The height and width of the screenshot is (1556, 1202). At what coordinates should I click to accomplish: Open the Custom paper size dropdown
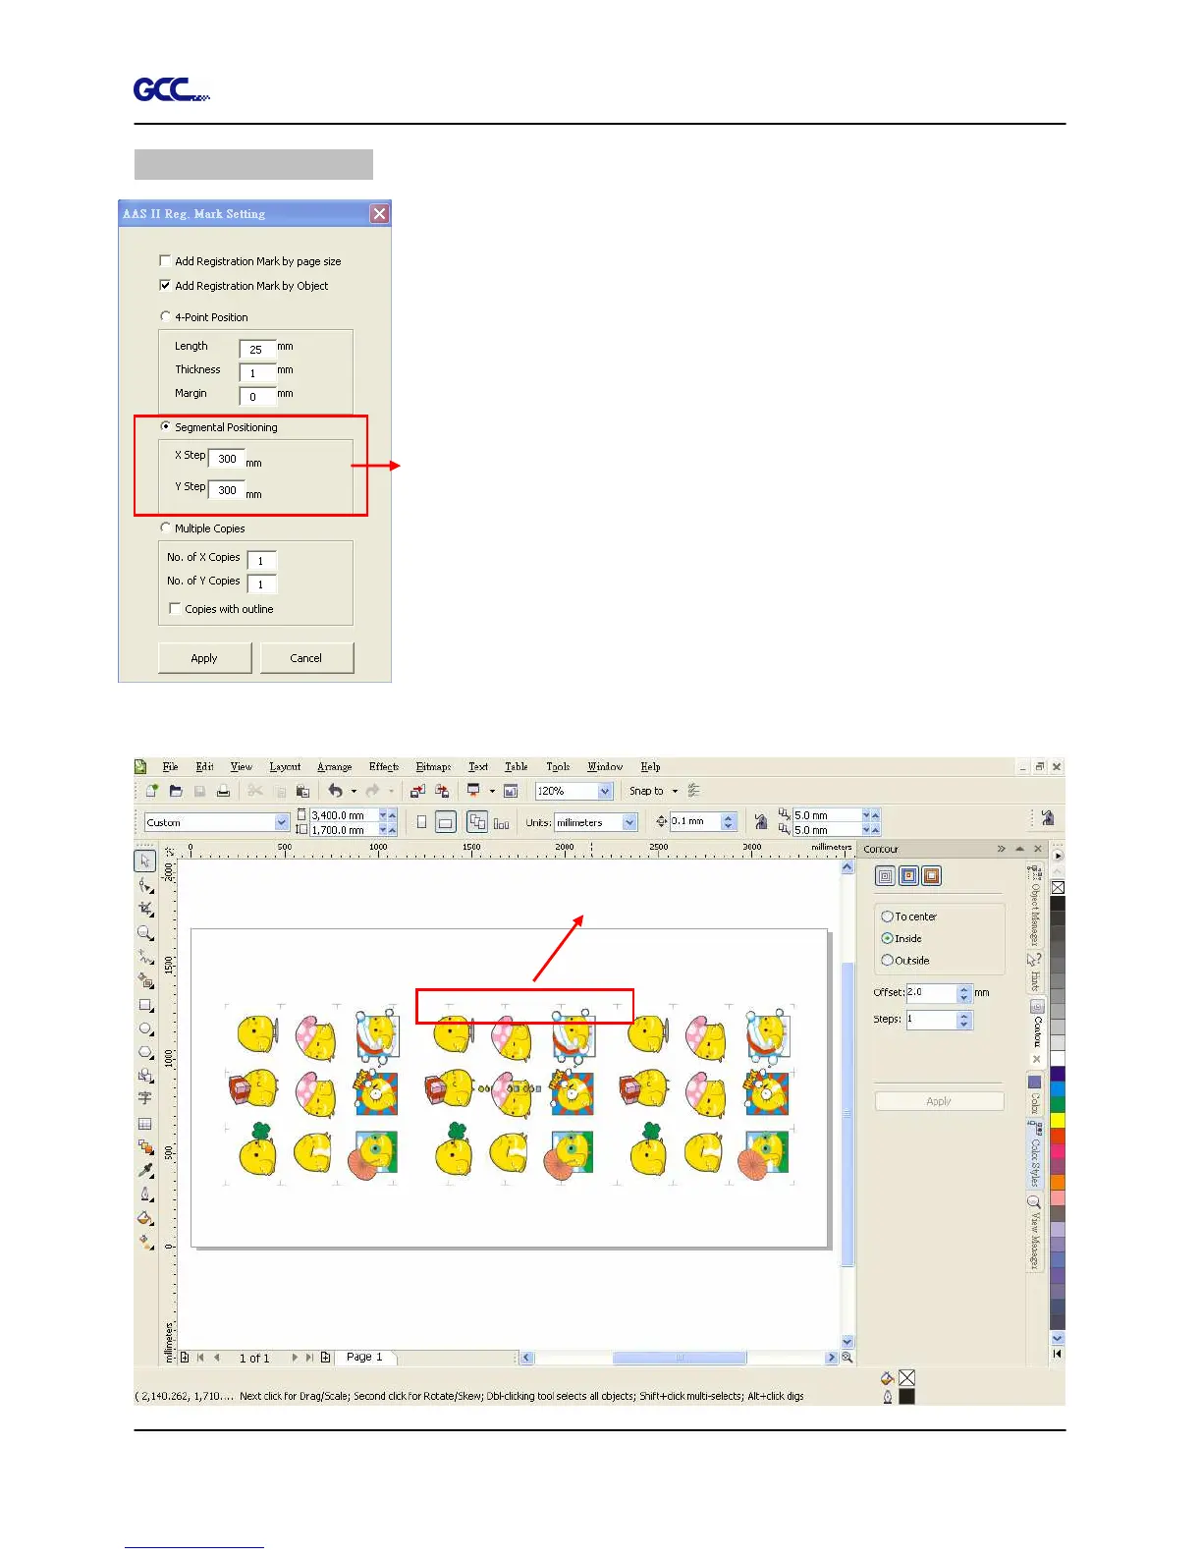coord(282,822)
